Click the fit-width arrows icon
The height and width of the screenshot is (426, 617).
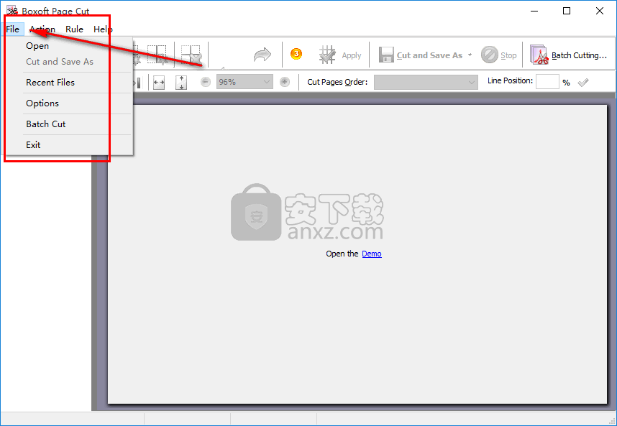pyautogui.click(x=159, y=83)
